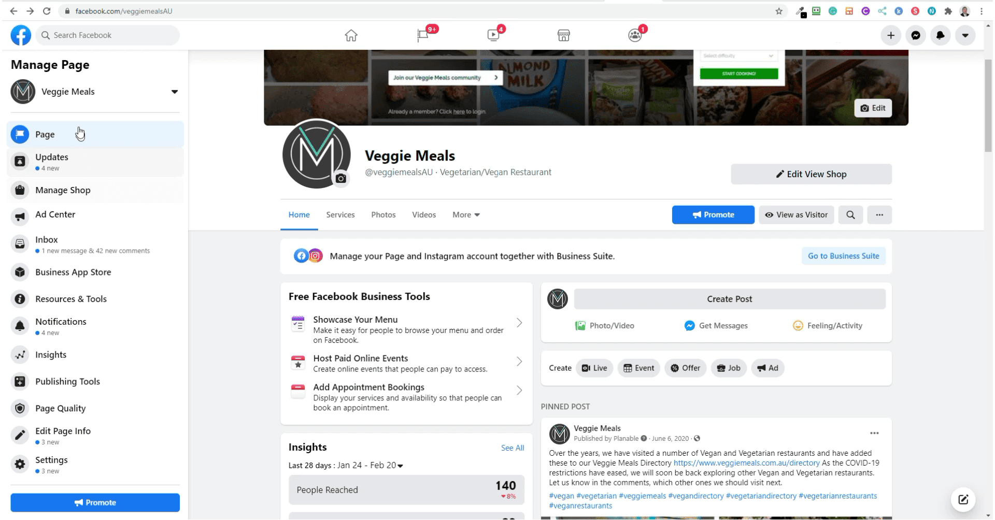The height and width of the screenshot is (520, 995).
Task: Click the floating new message compose icon
Action: coord(963,499)
